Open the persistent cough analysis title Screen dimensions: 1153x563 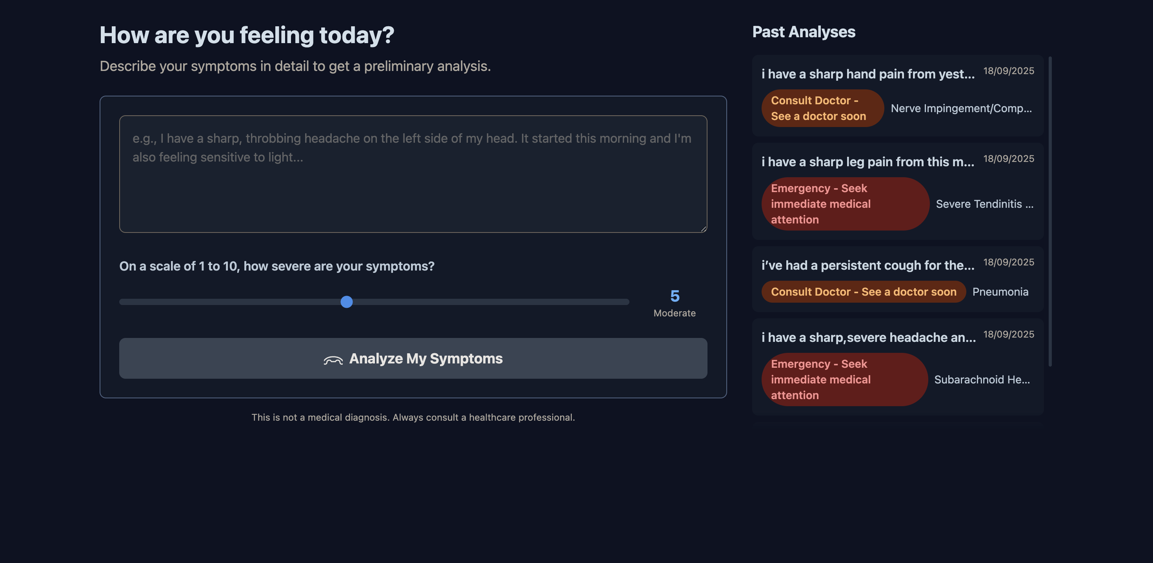tap(867, 265)
